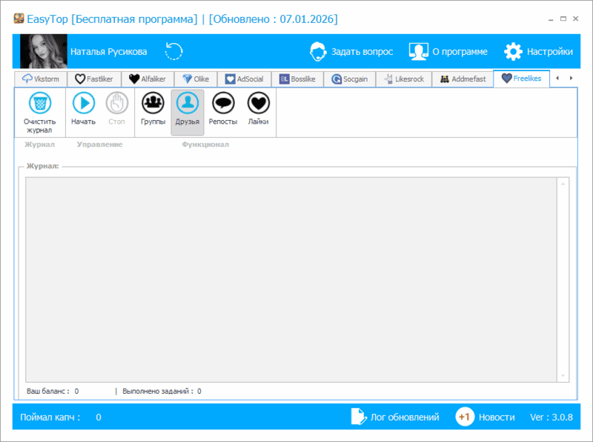This screenshot has width=593, height=442.
Task: Open the Bosslike tab
Action: pyautogui.click(x=297, y=79)
